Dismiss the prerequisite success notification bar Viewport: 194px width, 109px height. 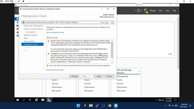tap(112, 22)
